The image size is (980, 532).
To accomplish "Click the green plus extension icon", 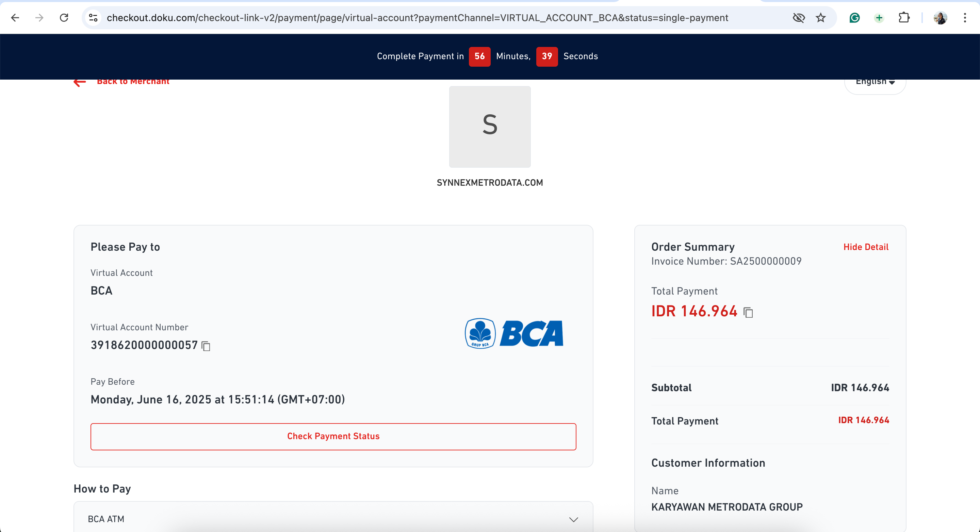I will [879, 17].
